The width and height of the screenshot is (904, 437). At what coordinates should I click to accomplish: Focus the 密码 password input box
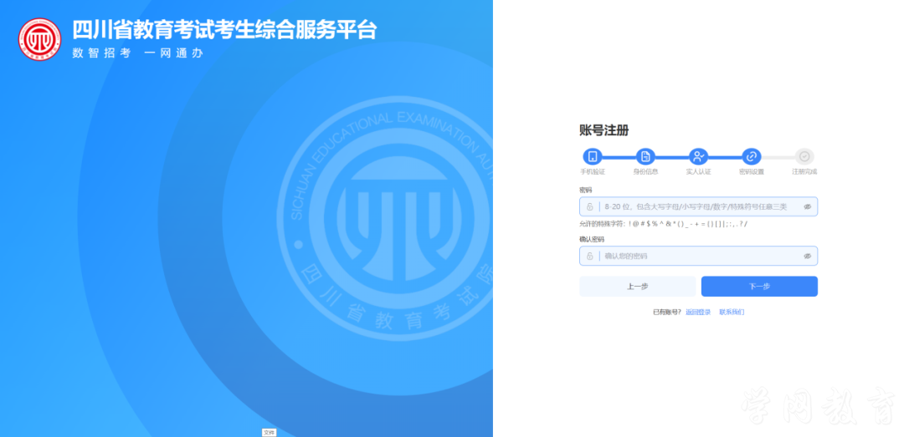[698, 206]
